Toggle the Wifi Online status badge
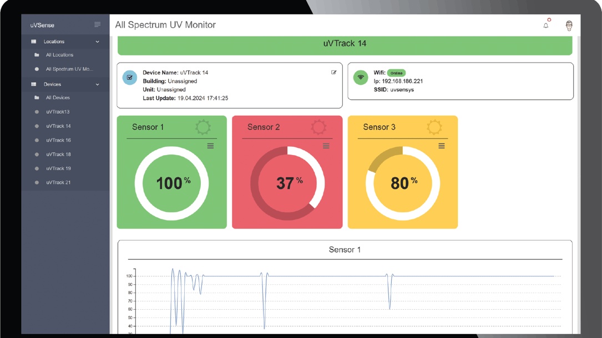Screen dimensions: 602x338 397,72
